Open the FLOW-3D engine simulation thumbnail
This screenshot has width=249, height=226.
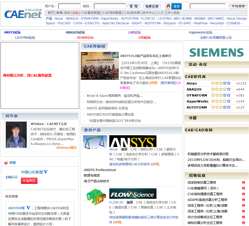[x=95, y=196]
